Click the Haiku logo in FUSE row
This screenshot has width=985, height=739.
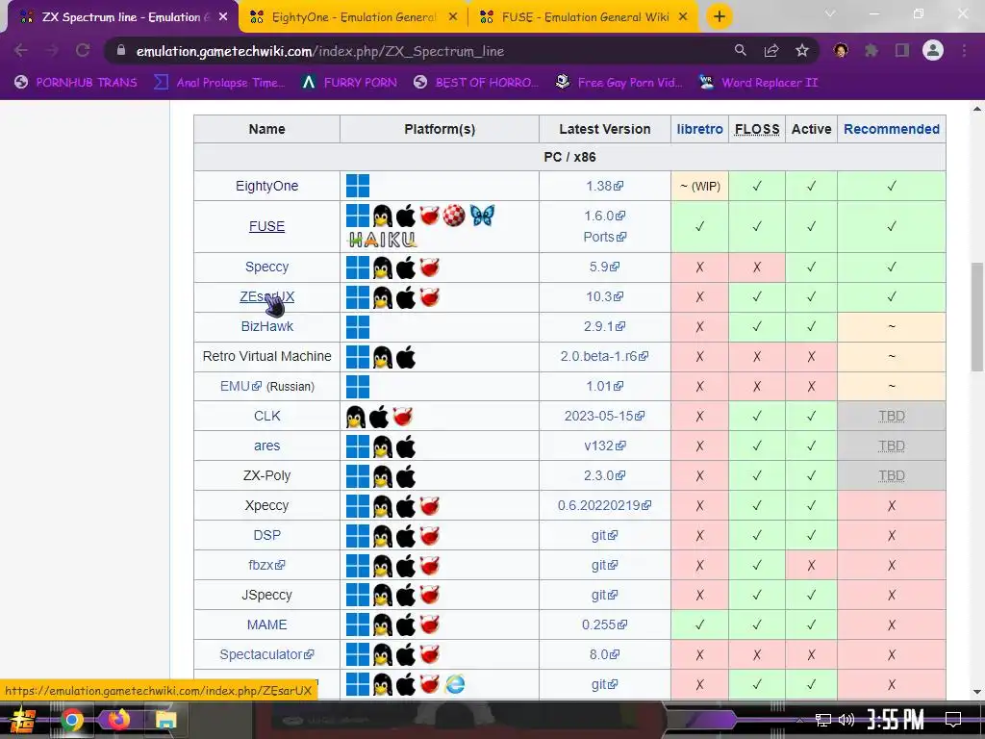pos(383,240)
